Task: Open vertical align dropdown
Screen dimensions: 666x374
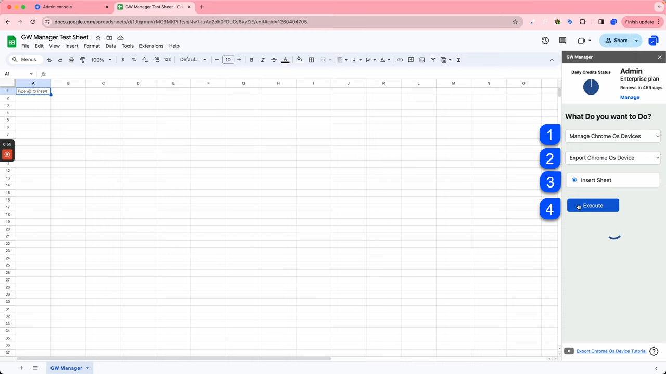Action: coord(356,60)
